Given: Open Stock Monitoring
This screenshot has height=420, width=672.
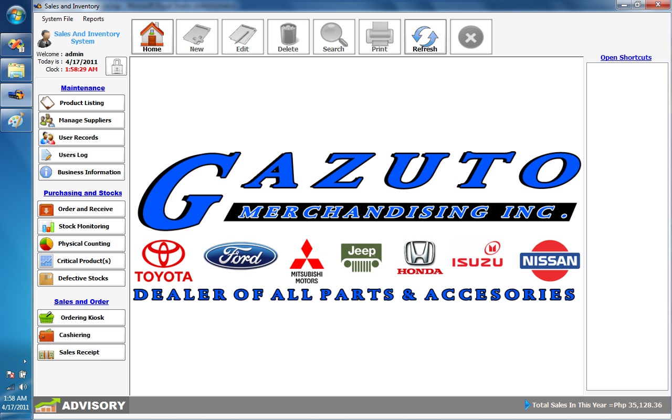Looking at the screenshot, I should 81,226.
